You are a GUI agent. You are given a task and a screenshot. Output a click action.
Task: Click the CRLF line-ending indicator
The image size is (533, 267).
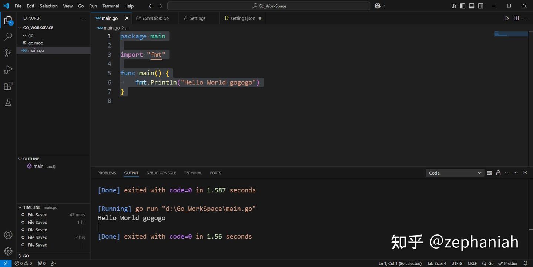pyautogui.click(x=472, y=263)
